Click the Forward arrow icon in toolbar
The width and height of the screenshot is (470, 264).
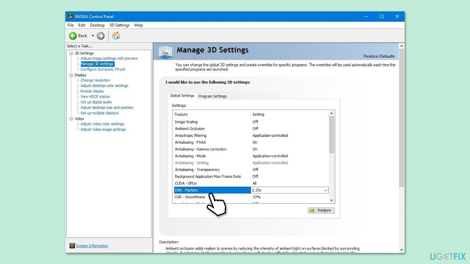tap(101, 36)
